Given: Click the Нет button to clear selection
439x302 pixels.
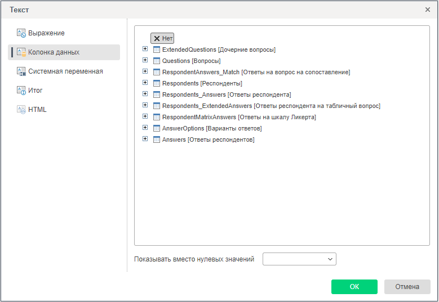Looking at the screenshot, I should (162, 38).
